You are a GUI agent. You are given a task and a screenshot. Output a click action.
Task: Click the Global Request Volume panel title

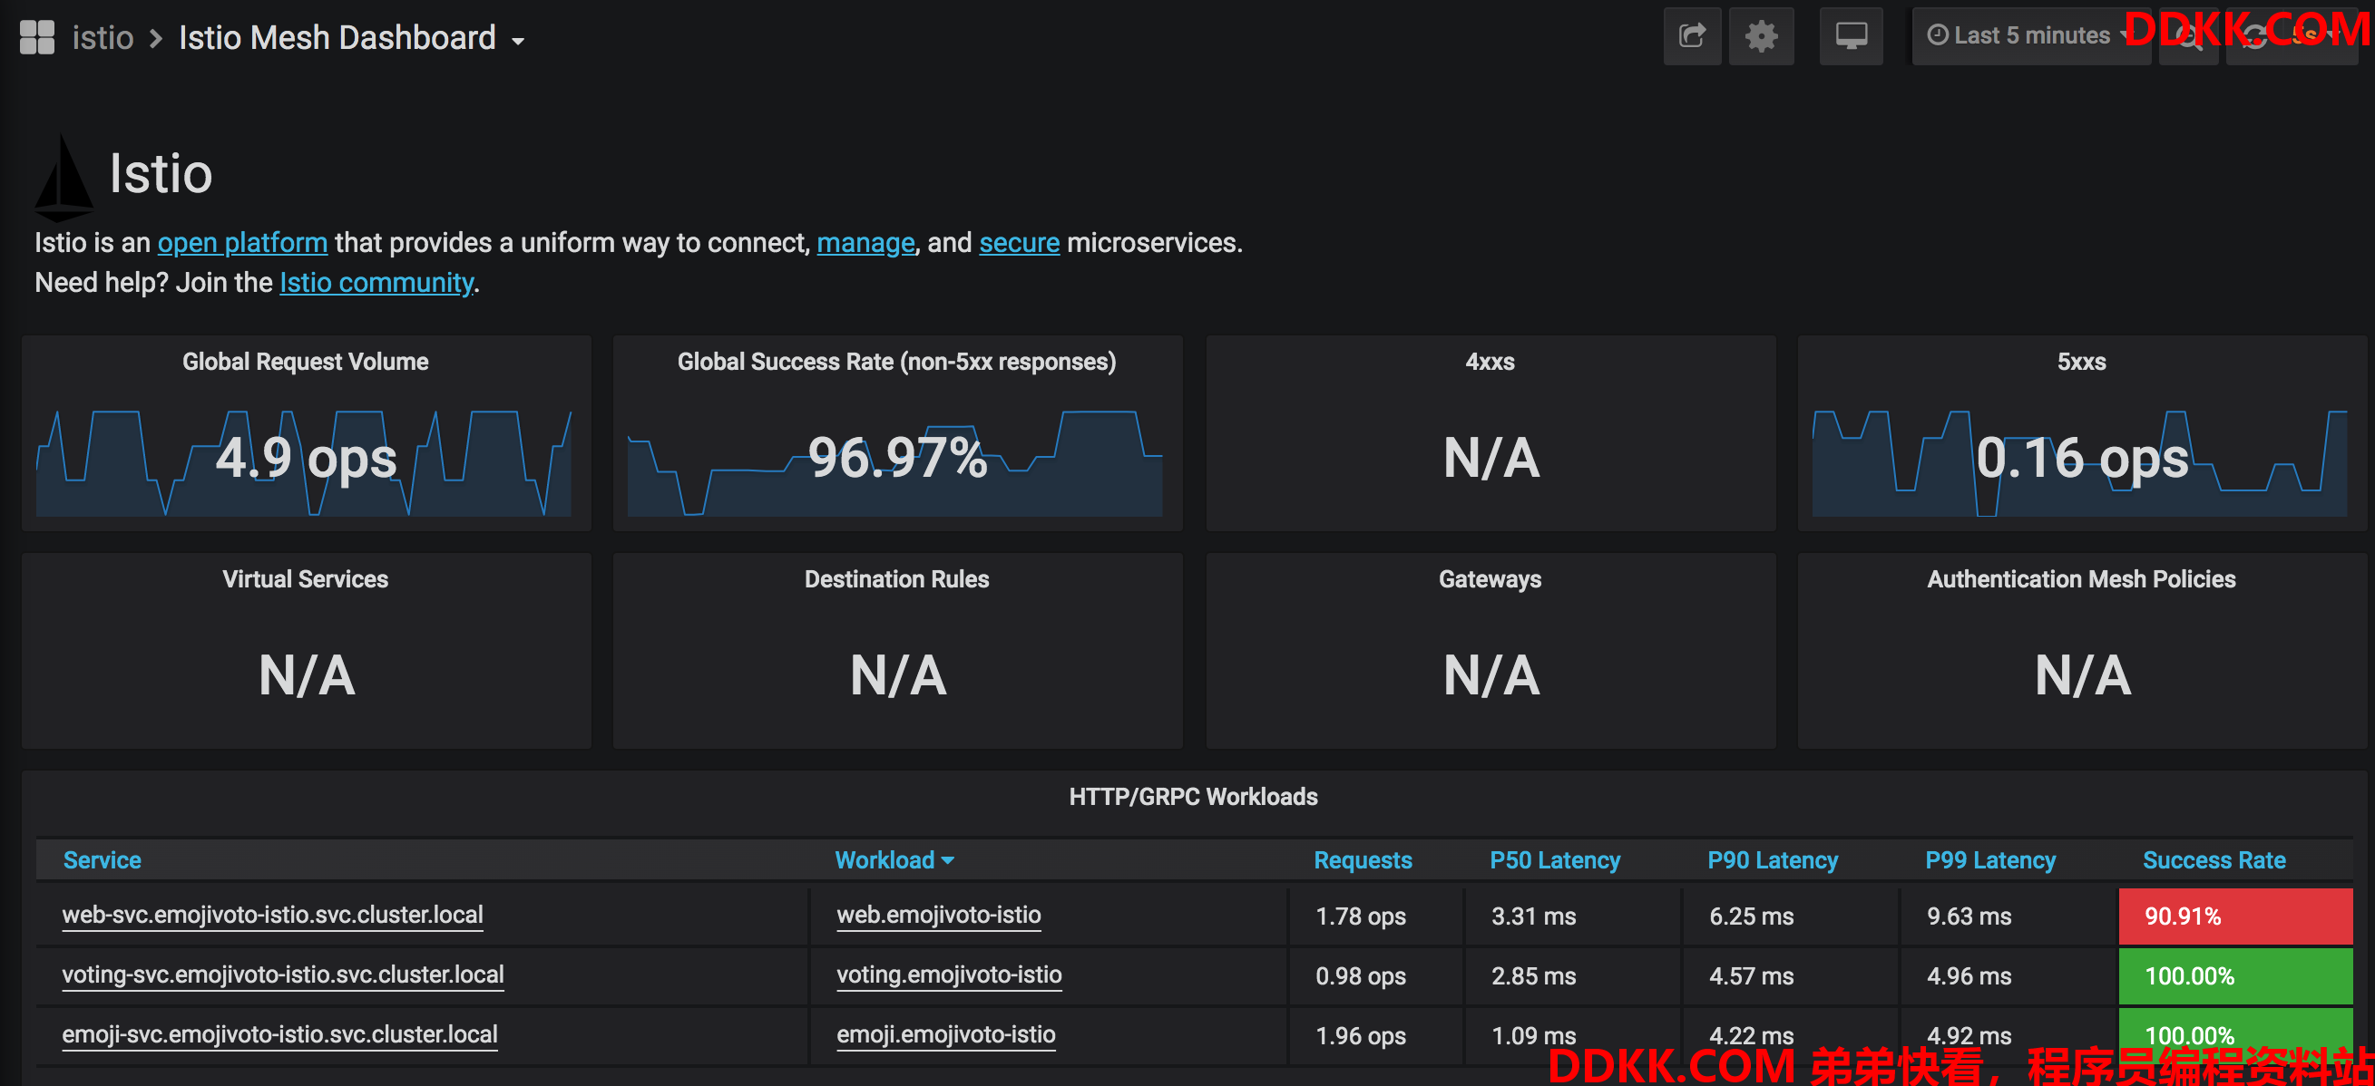pos(305,362)
